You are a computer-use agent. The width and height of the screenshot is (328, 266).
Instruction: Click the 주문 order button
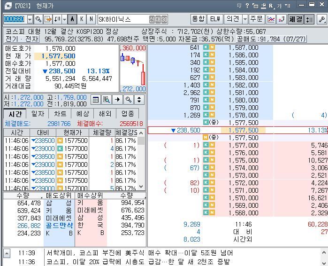(257, 19)
